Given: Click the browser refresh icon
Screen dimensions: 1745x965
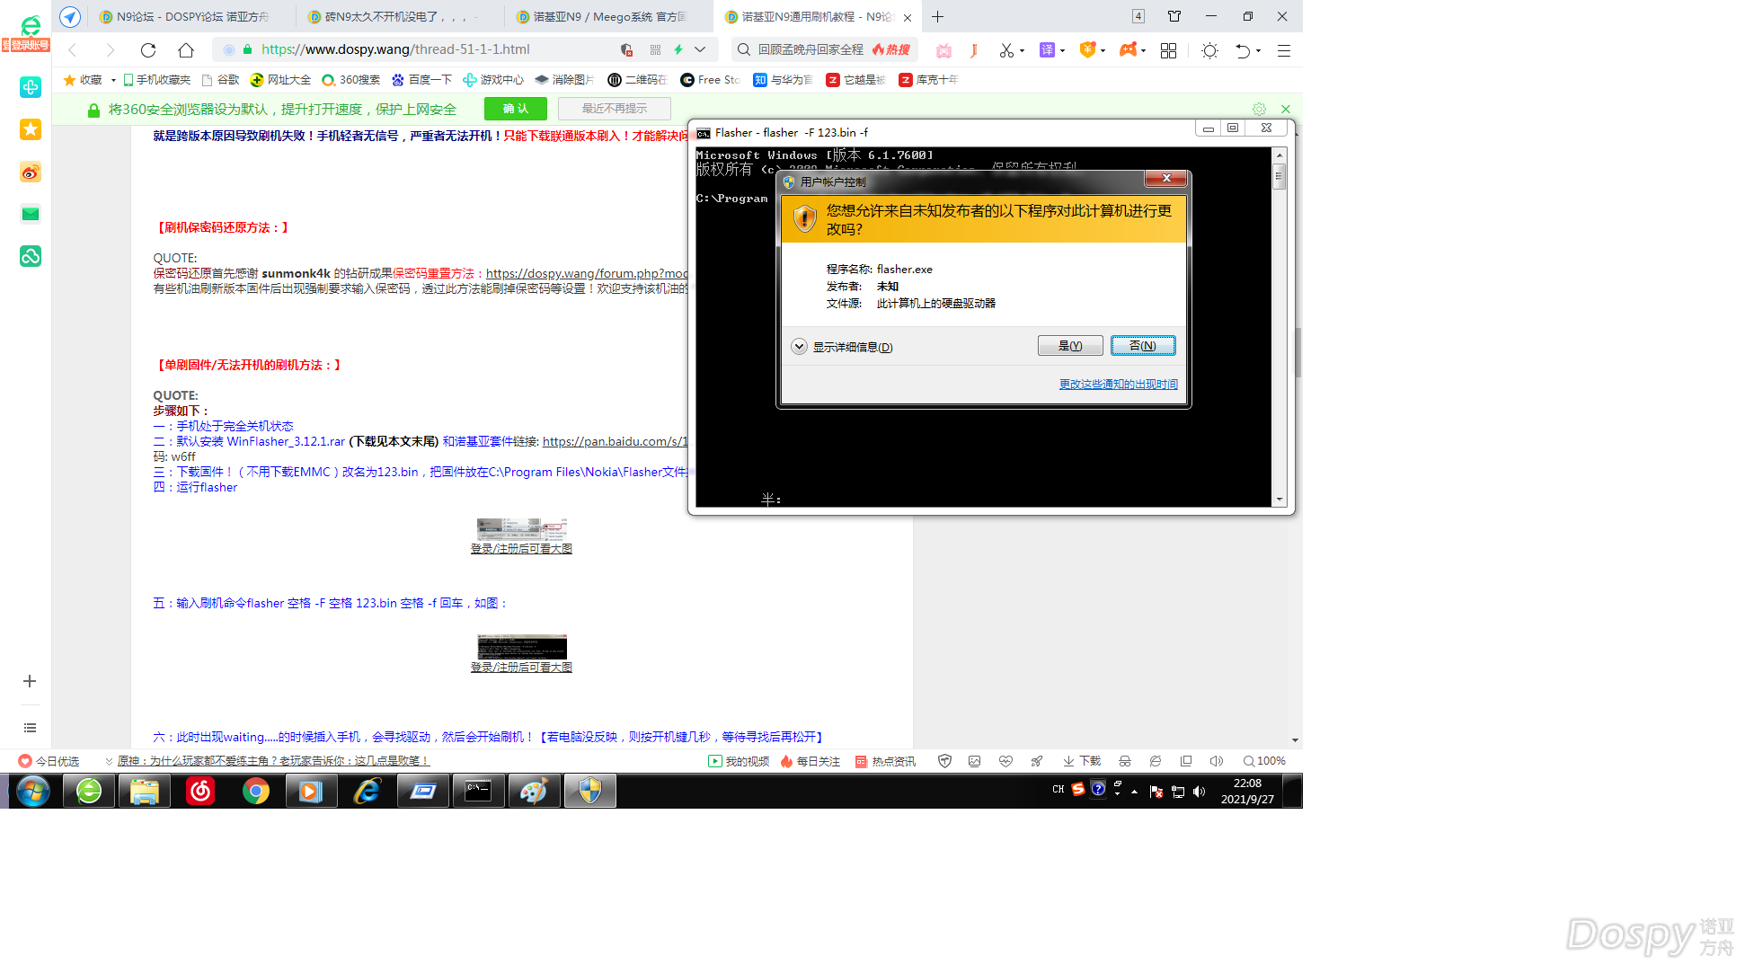Looking at the screenshot, I should (x=148, y=50).
